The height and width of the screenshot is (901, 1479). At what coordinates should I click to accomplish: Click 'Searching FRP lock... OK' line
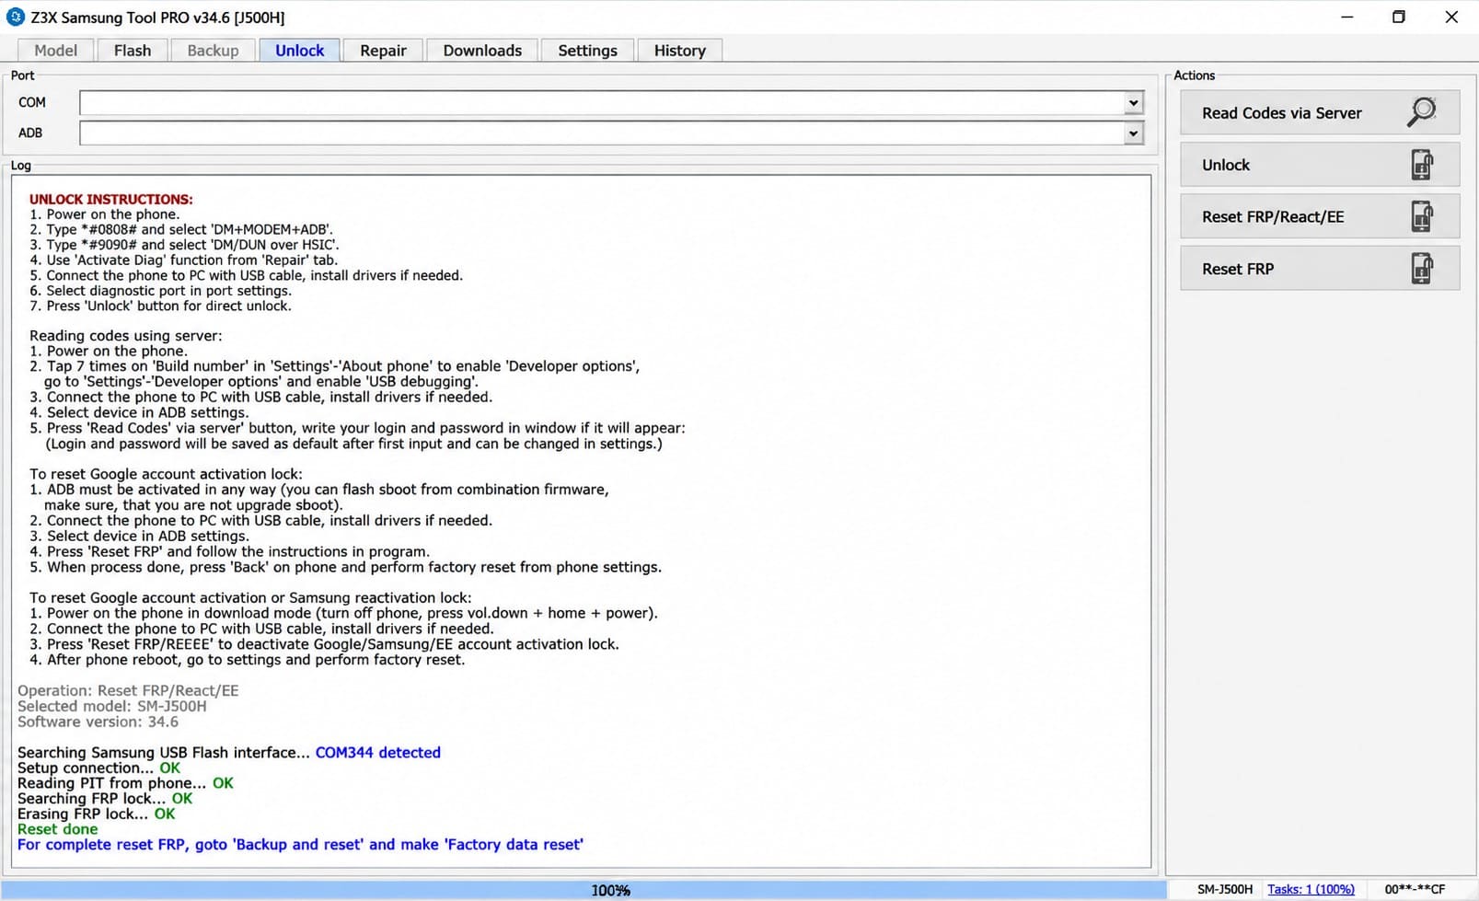pos(105,799)
